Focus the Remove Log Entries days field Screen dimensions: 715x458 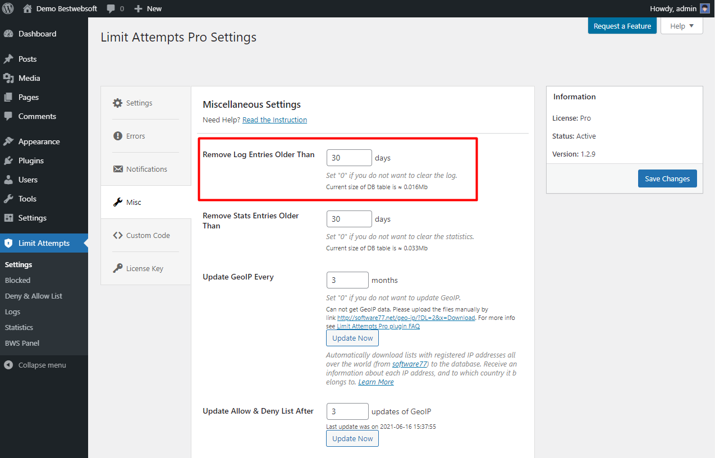pyautogui.click(x=349, y=158)
